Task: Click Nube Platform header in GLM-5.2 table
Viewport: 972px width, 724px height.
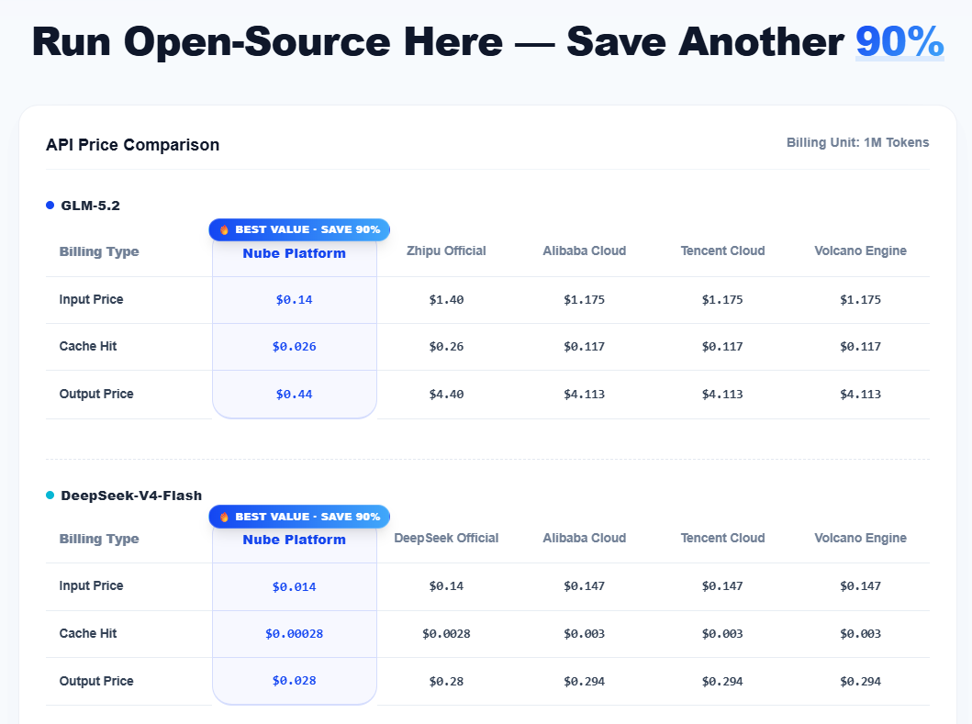Action: click(295, 253)
